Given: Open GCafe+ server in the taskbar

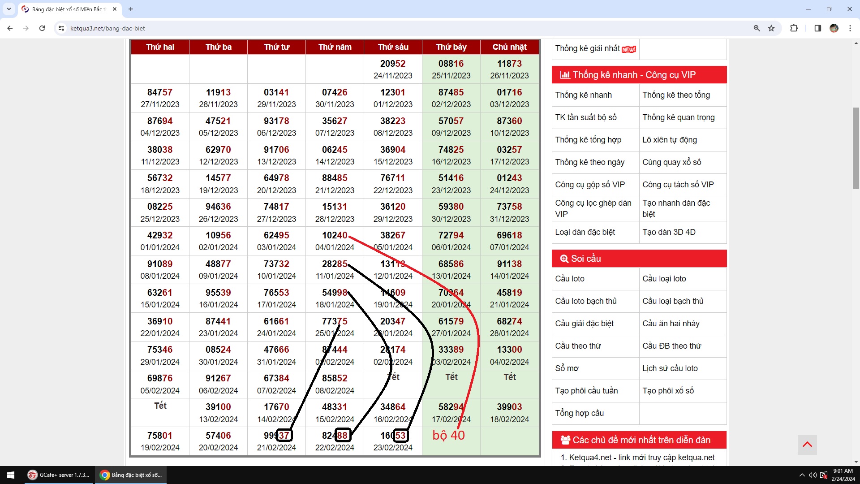Looking at the screenshot, I should click(59, 475).
